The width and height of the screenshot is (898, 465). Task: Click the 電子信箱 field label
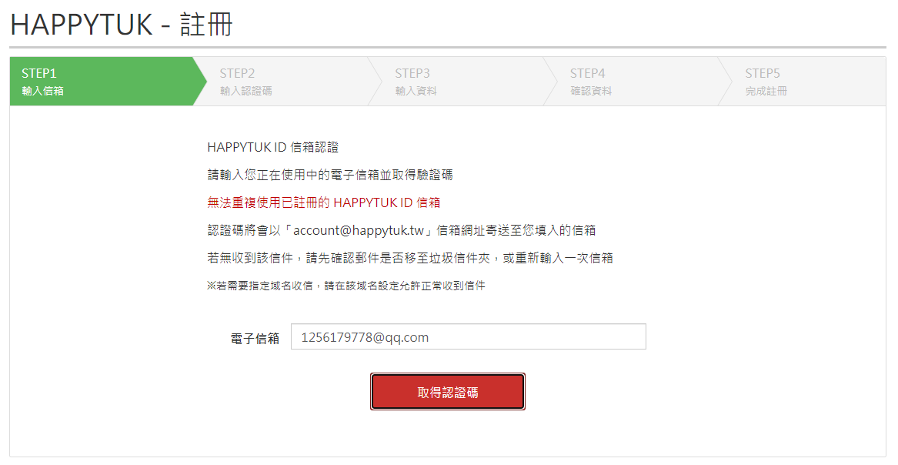tap(255, 338)
